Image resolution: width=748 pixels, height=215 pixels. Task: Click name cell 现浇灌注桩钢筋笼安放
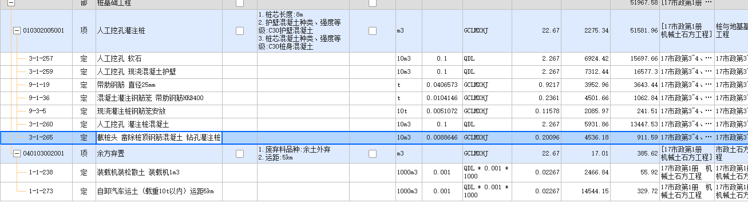click(159, 112)
